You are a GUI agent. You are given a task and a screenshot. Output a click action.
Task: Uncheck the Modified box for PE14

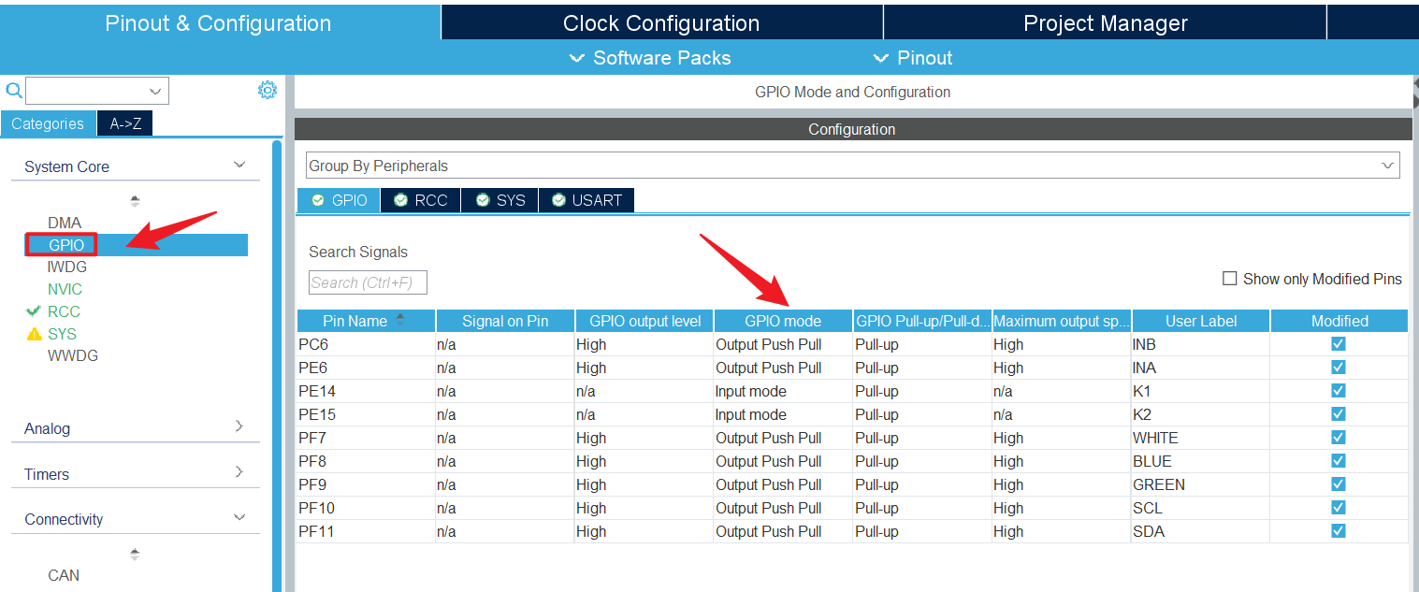(1339, 391)
